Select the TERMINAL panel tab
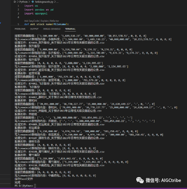 70,29
